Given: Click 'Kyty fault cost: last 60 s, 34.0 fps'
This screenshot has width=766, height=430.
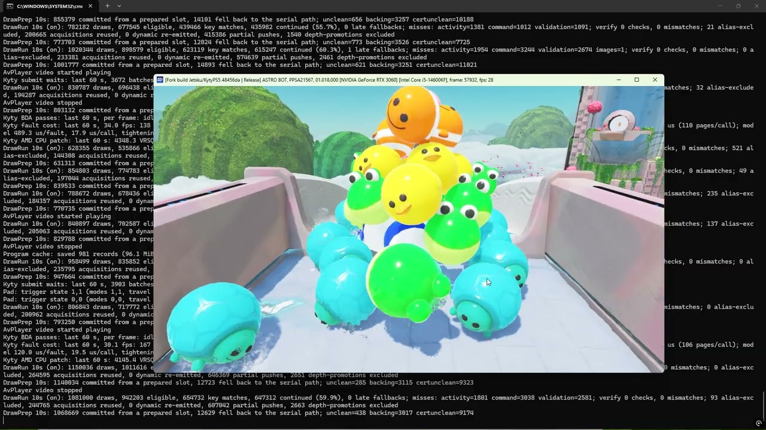Looking at the screenshot, I should (78, 125).
